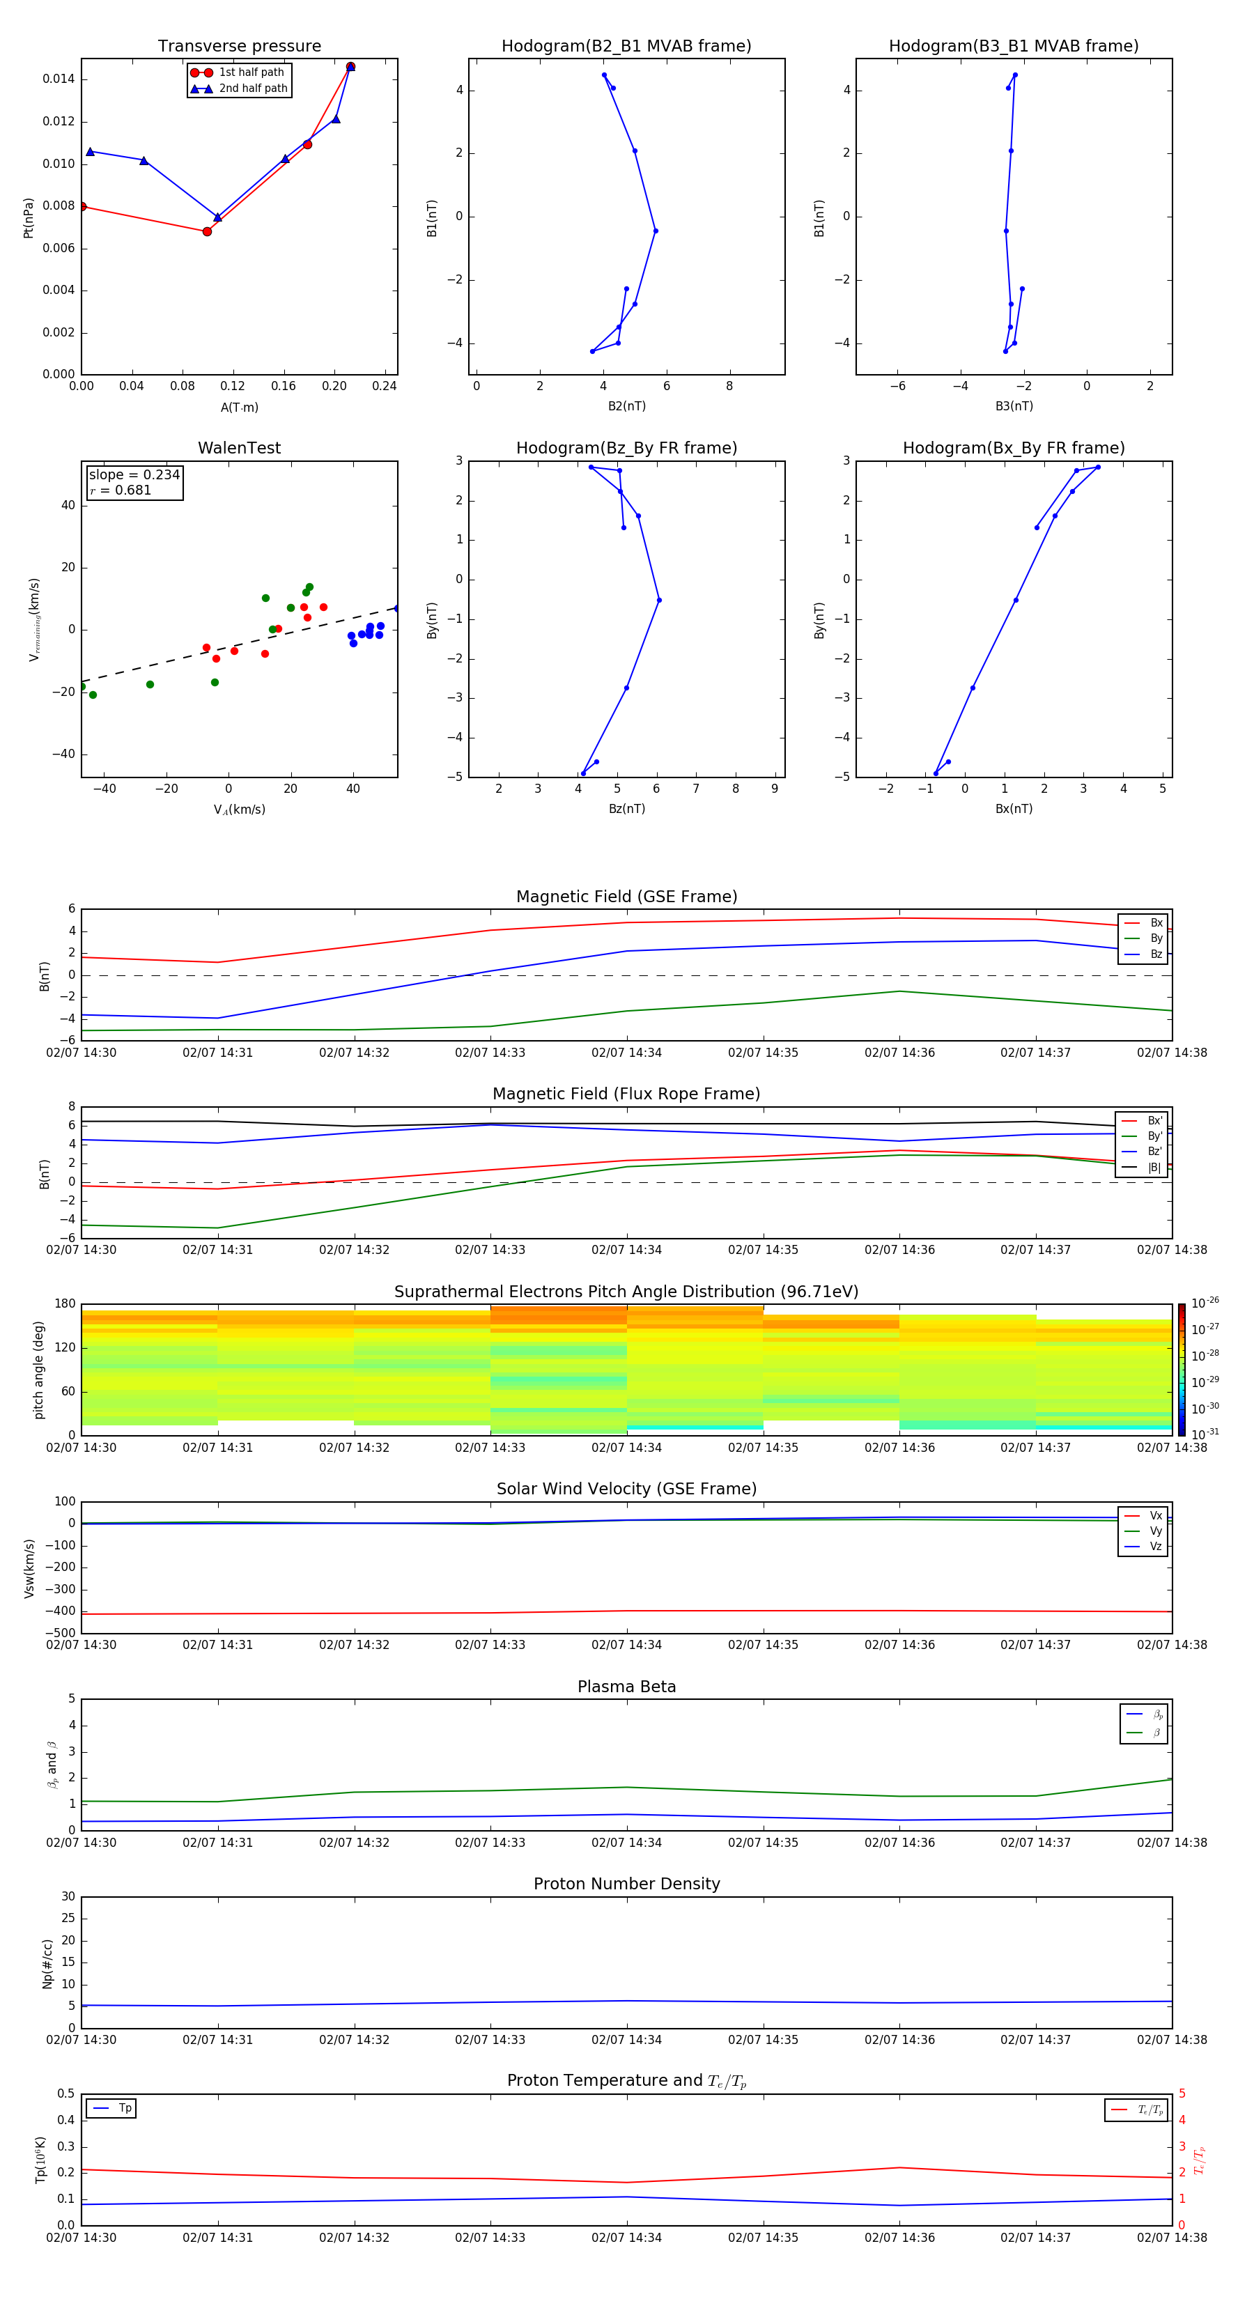This screenshot has height=2299, width=1254.
Task: Click the 'Magnetic Field (Flux Rope Frame)' title
Action: [x=626, y=1094]
